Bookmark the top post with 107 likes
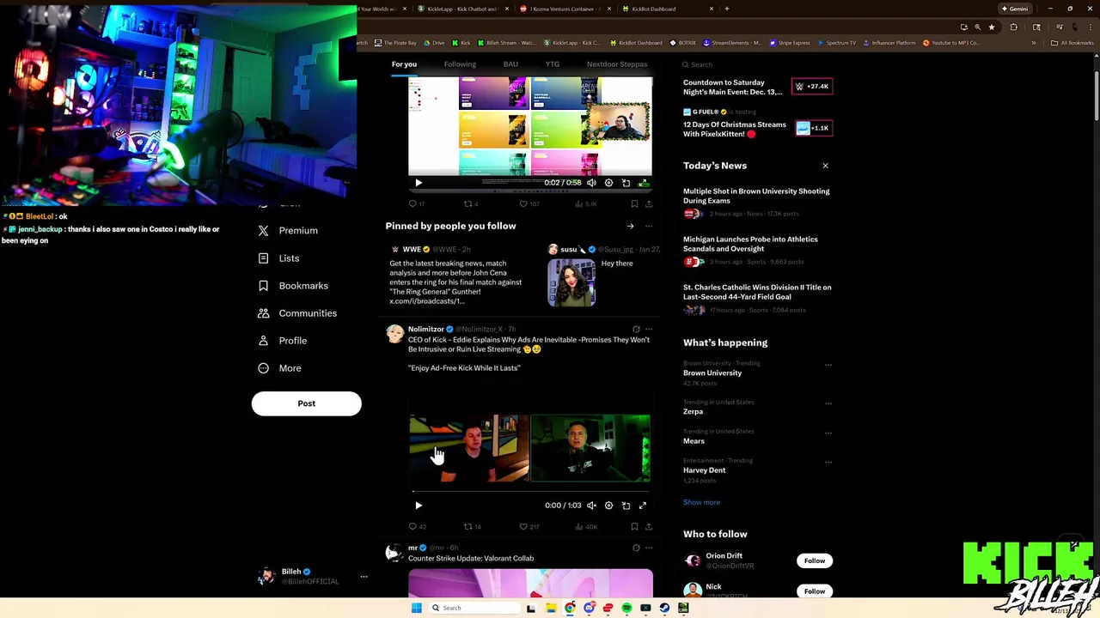This screenshot has height=618, width=1100. [x=634, y=204]
